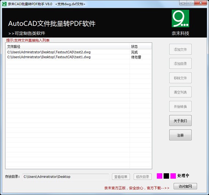Click the 待处理 status cell
This screenshot has width=209, height=195.
[136, 57]
